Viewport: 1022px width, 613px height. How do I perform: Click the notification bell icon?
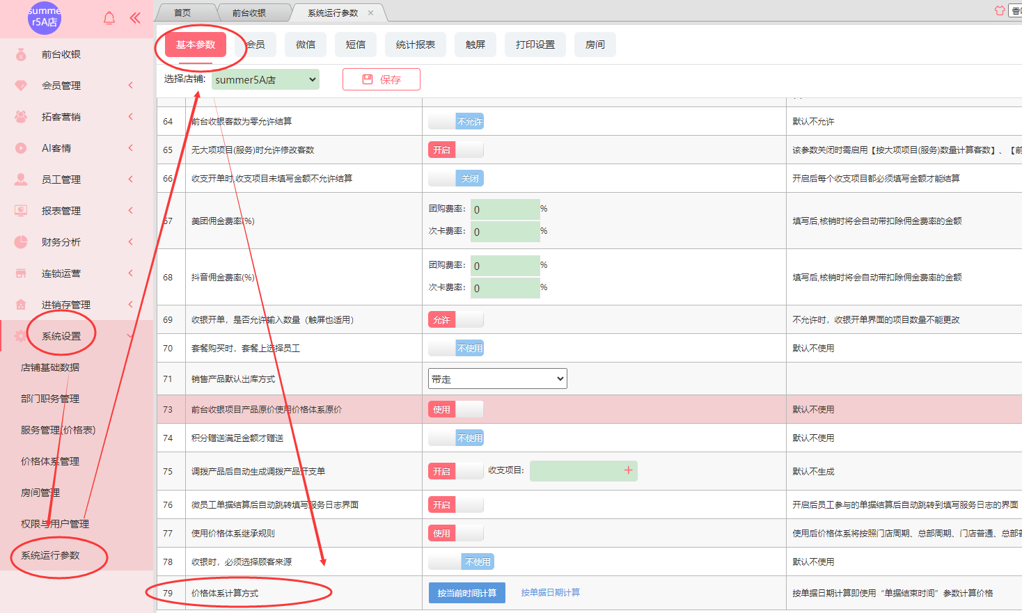109,18
